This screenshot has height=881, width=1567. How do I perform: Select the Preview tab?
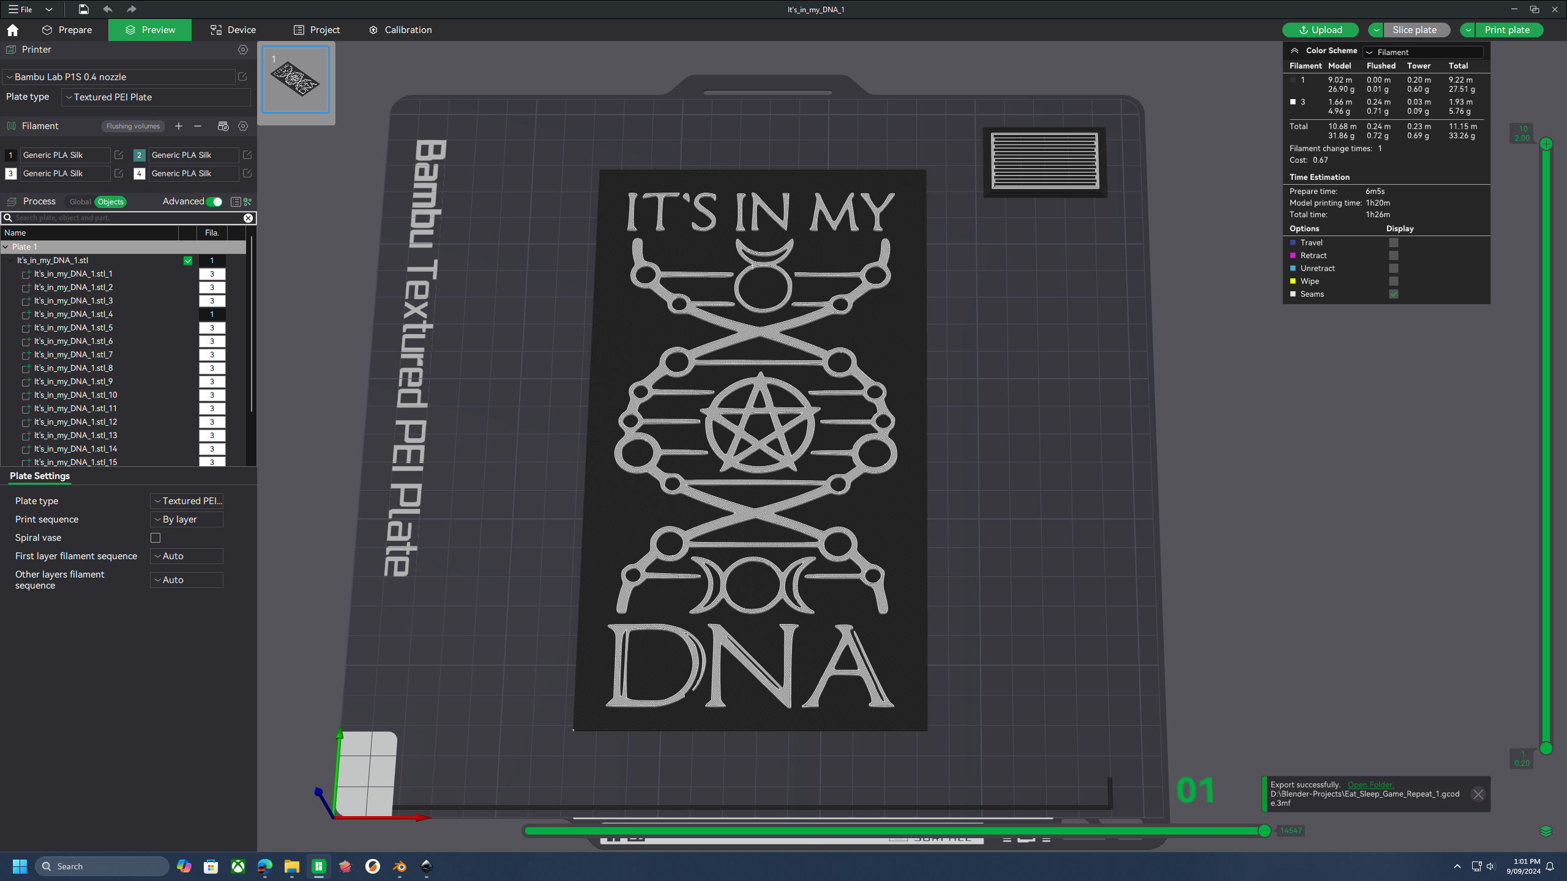pyautogui.click(x=150, y=30)
